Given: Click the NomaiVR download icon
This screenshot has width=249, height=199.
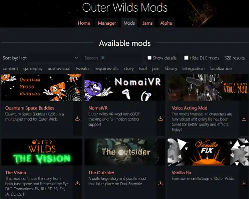Looking at the screenshot, I should 161,118.
